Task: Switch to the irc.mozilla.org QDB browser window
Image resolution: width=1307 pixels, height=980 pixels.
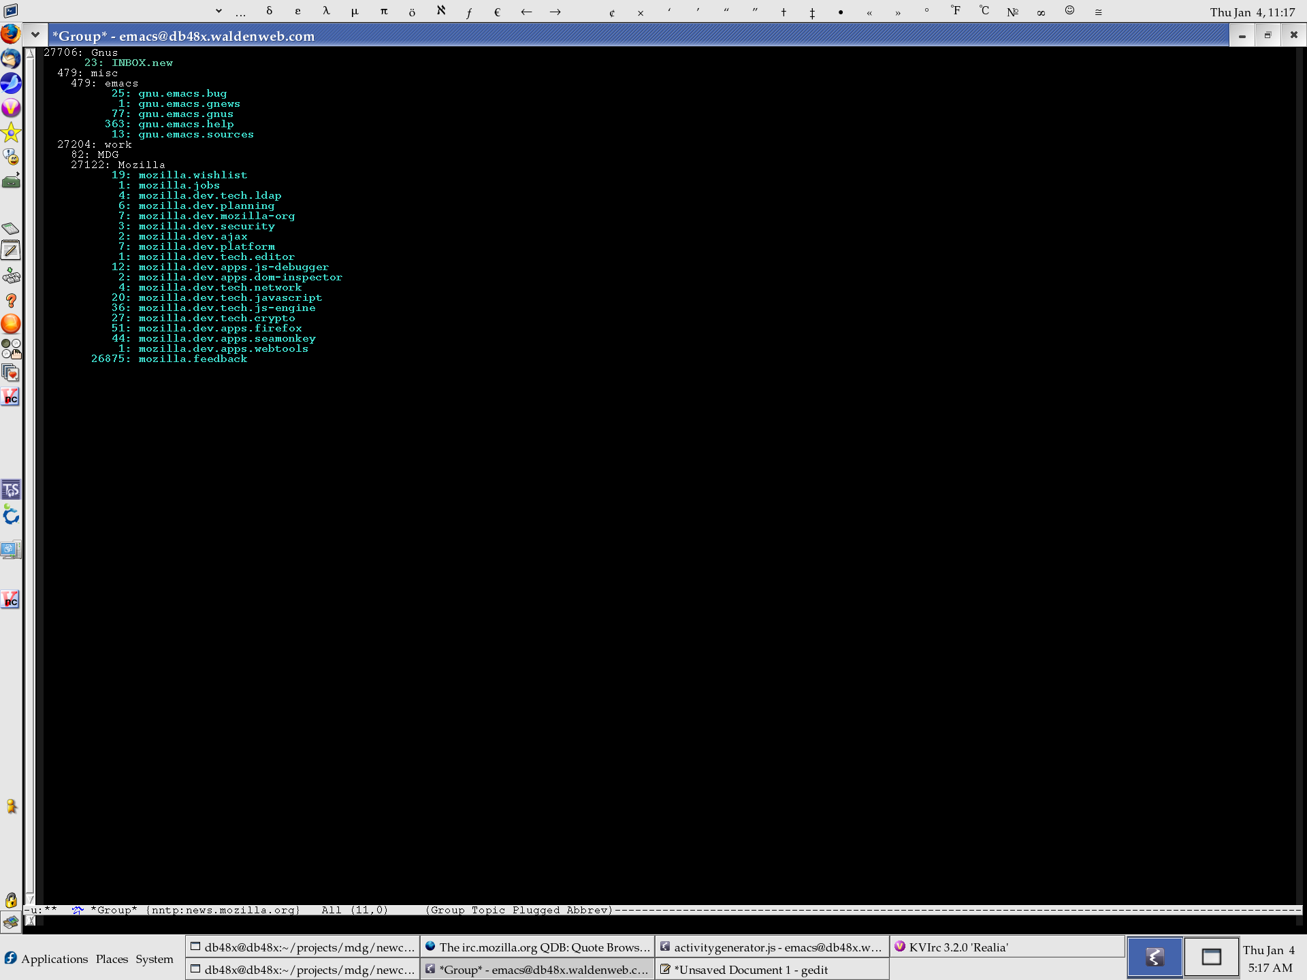Action: 537,947
